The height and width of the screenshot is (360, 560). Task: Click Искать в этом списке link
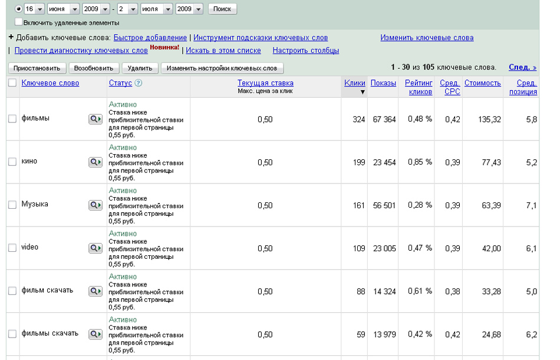click(223, 50)
